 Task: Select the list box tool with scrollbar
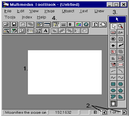coord(121,58)
